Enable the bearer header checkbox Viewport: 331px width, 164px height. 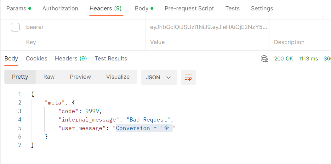coord(15,27)
